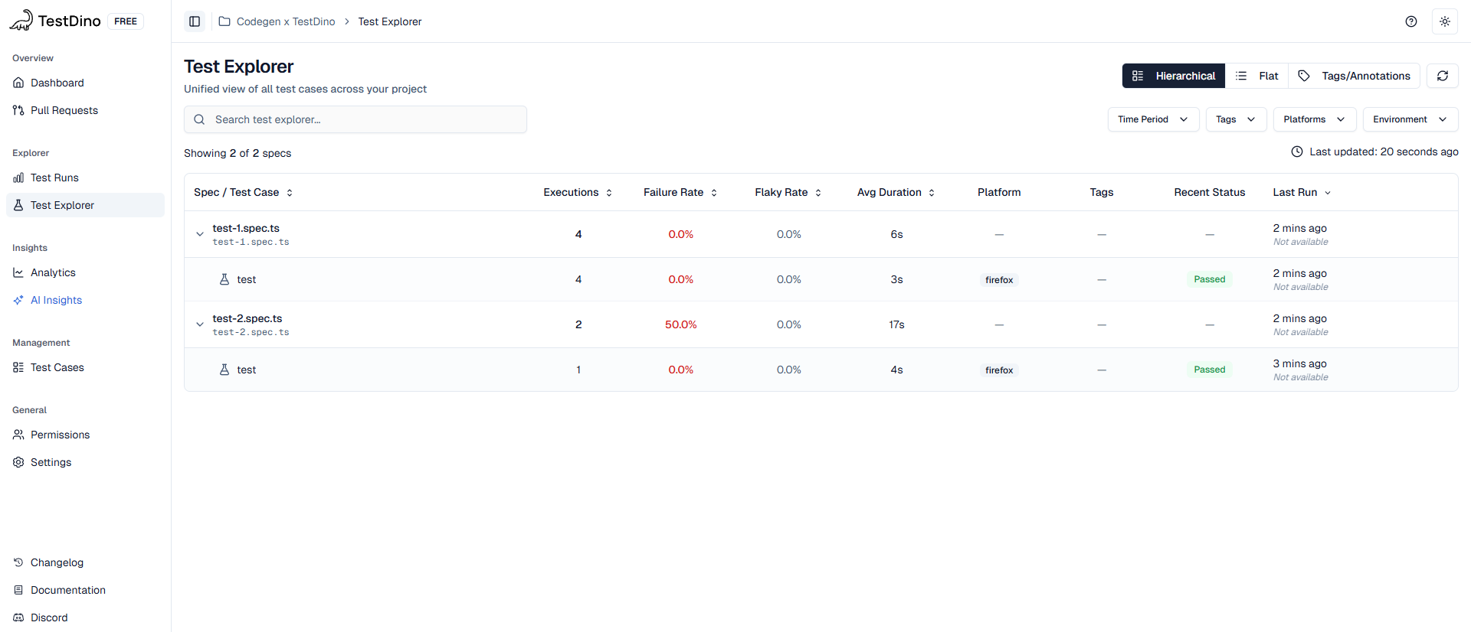Switch to Flat view
Screen dimensions: 1471x632
pyautogui.click(x=1257, y=76)
